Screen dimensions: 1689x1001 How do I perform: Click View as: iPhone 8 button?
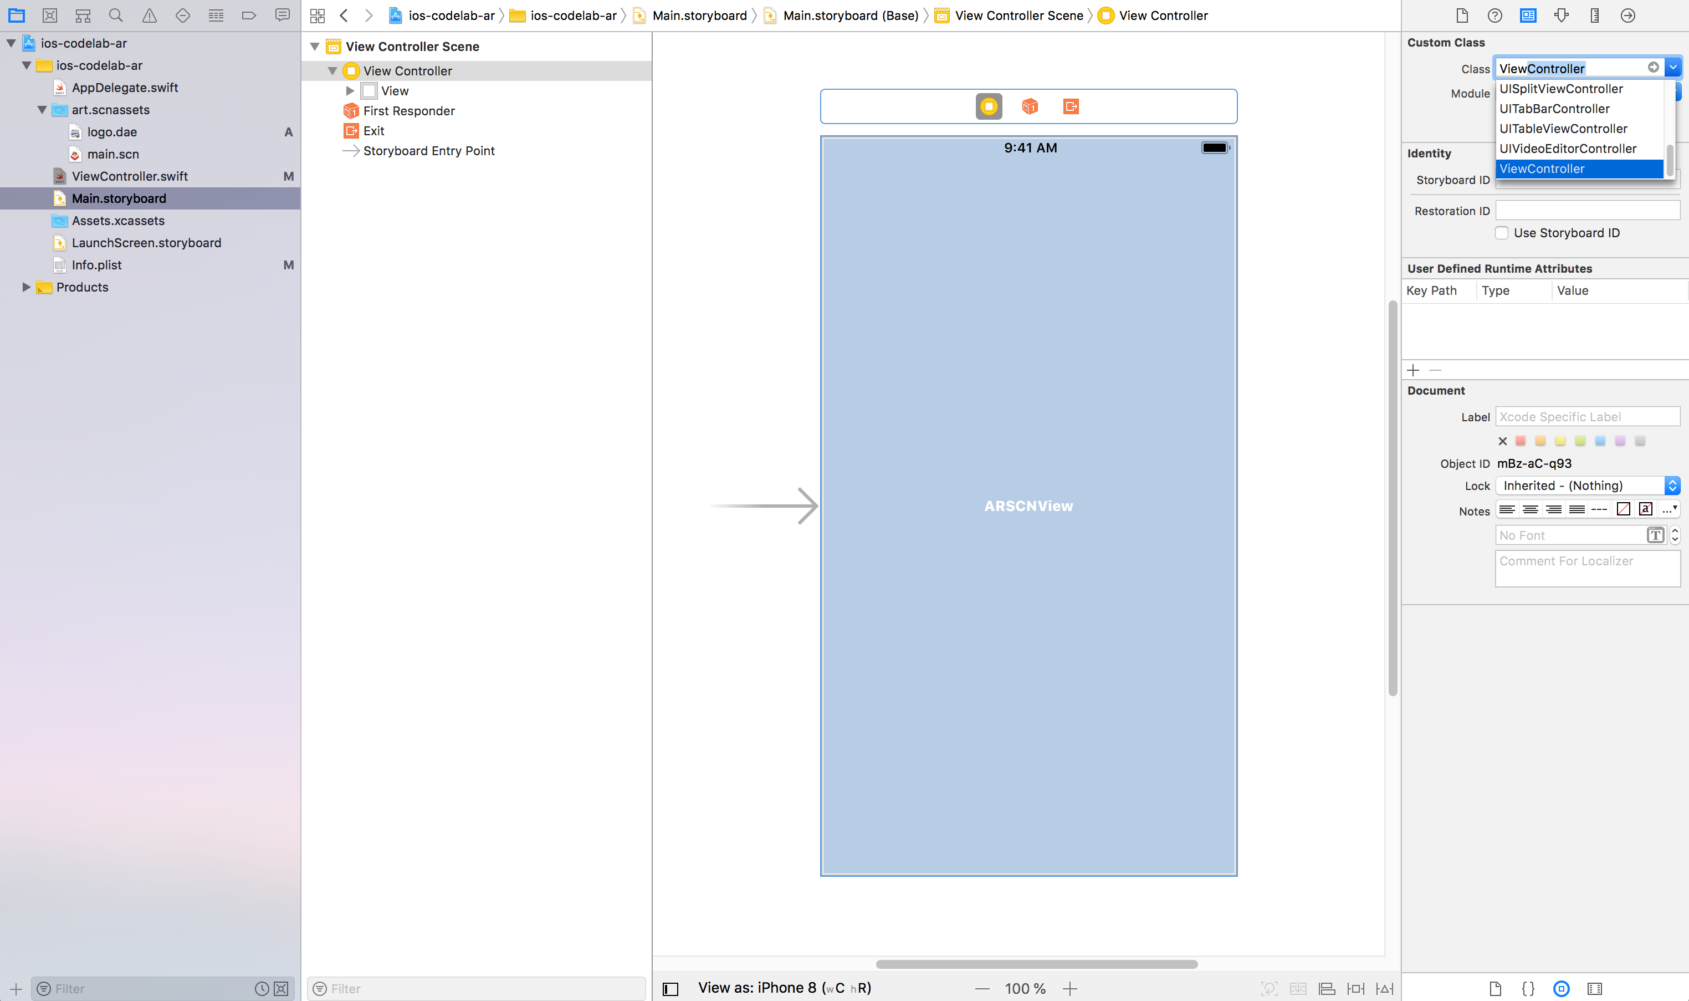(784, 988)
